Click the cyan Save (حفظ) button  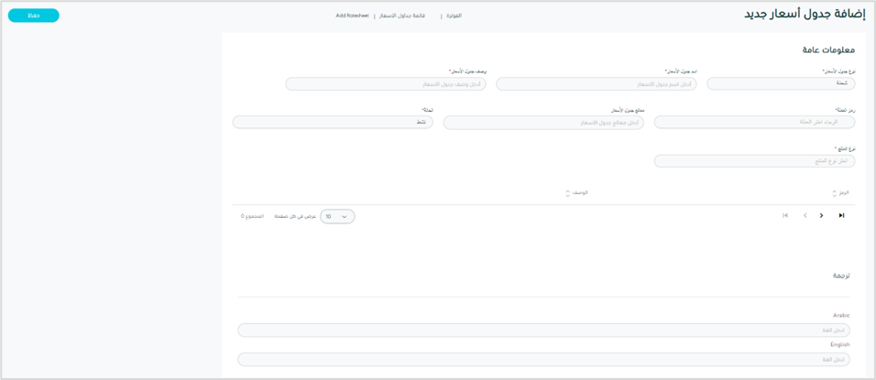34,16
